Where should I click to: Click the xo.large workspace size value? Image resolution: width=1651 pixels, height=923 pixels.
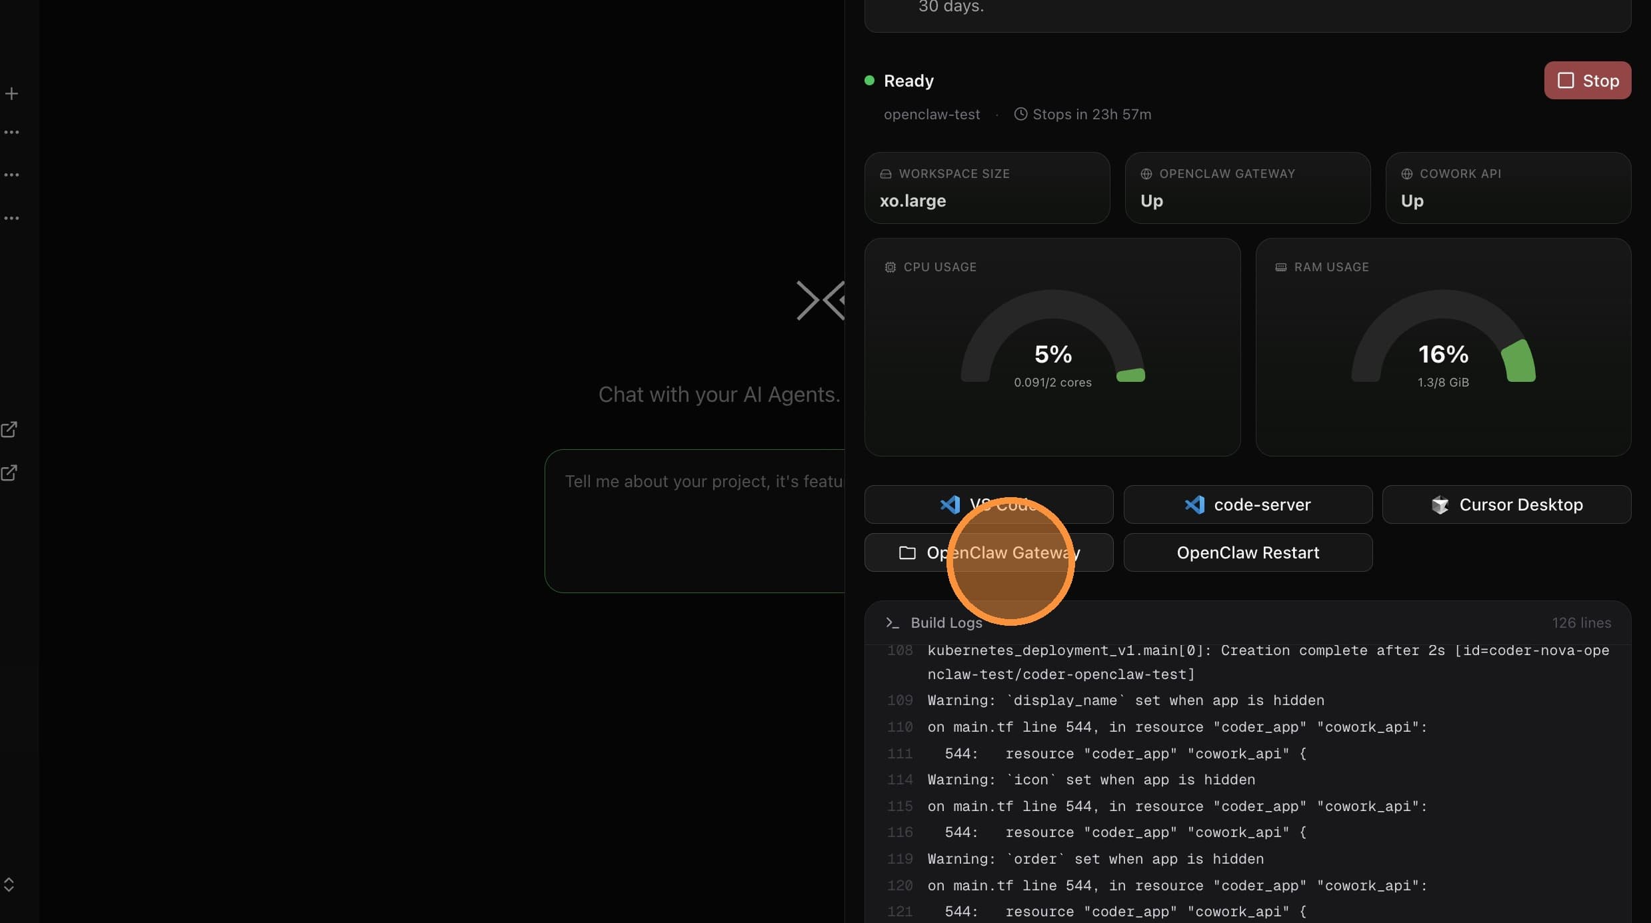tap(912, 201)
